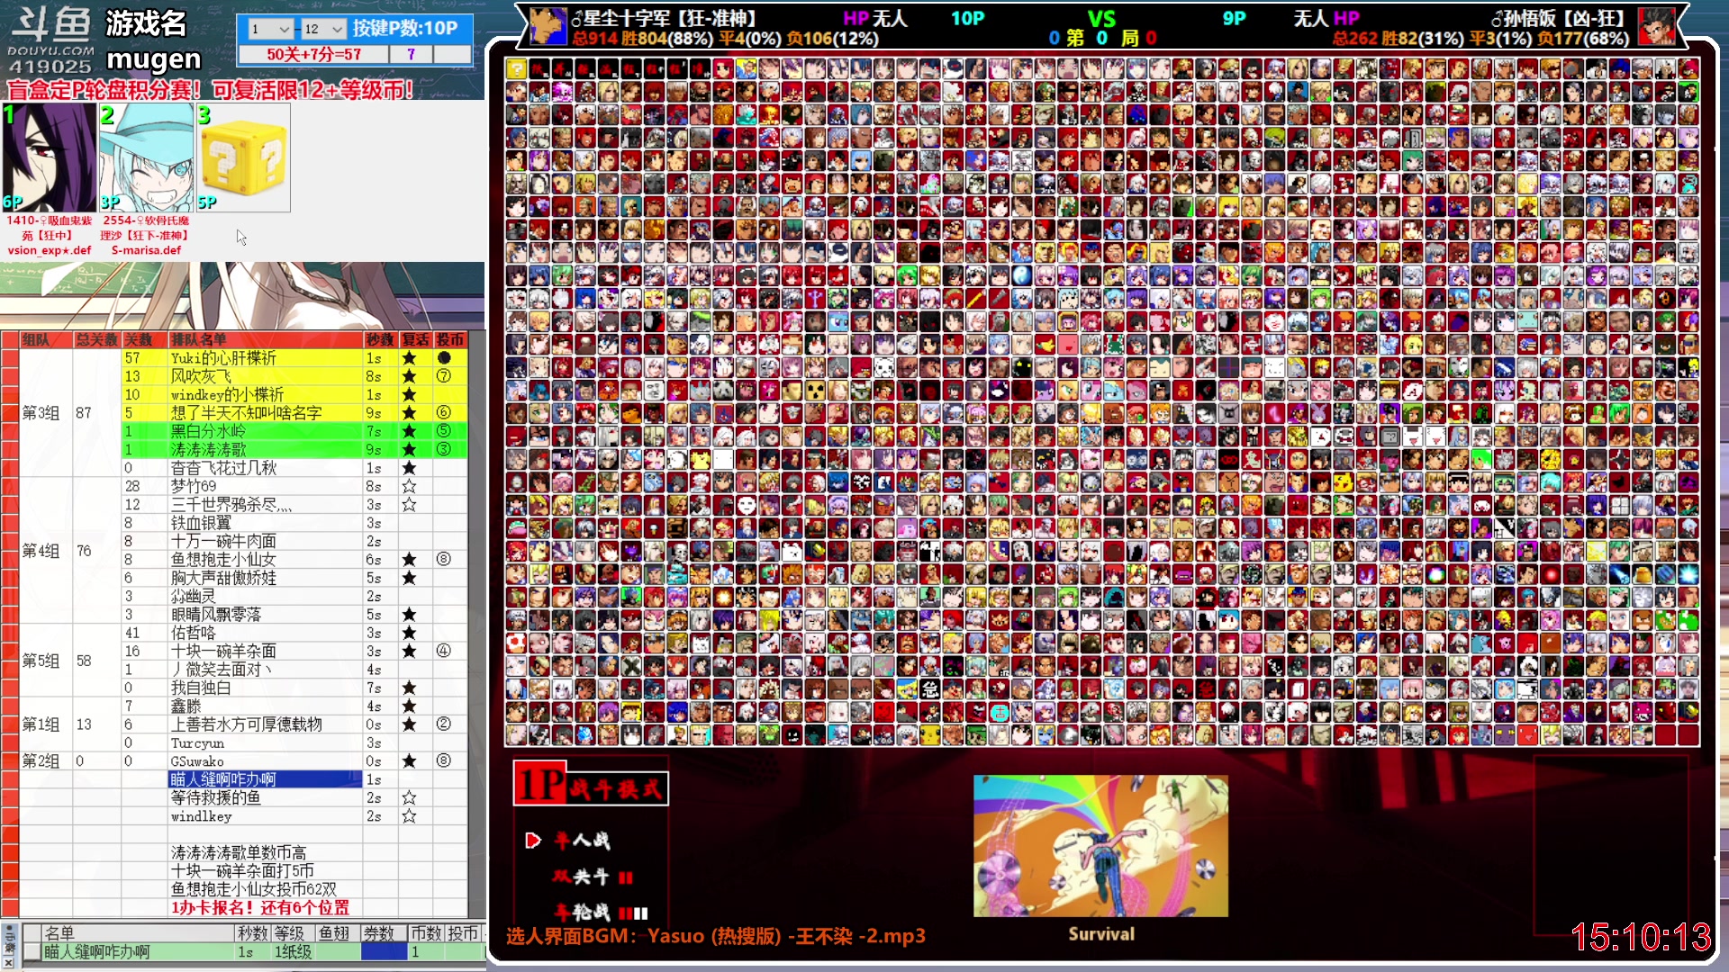Image resolution: width=1729 pixels, height=972 pixels.
Task: Click the 1P 战斗模式 header banner
Action: (x=591, y=784)
